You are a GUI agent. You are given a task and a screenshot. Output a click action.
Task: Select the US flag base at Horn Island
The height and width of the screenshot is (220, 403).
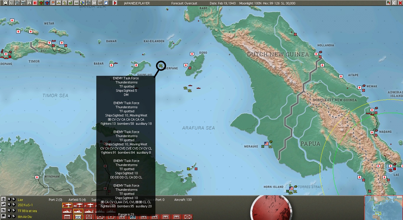(x=291, y=188)
